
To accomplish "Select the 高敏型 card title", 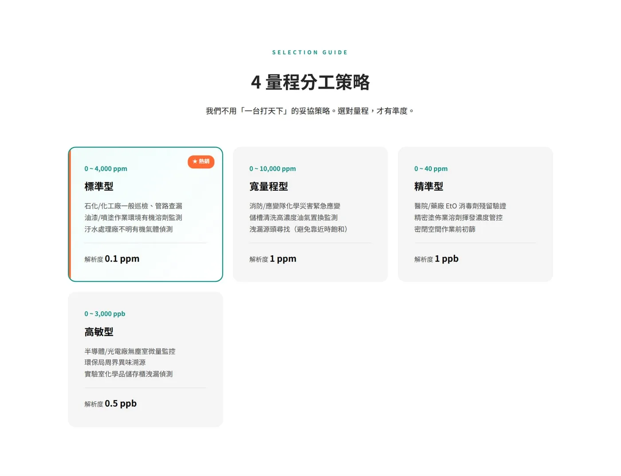I will [x=99, y=332].
